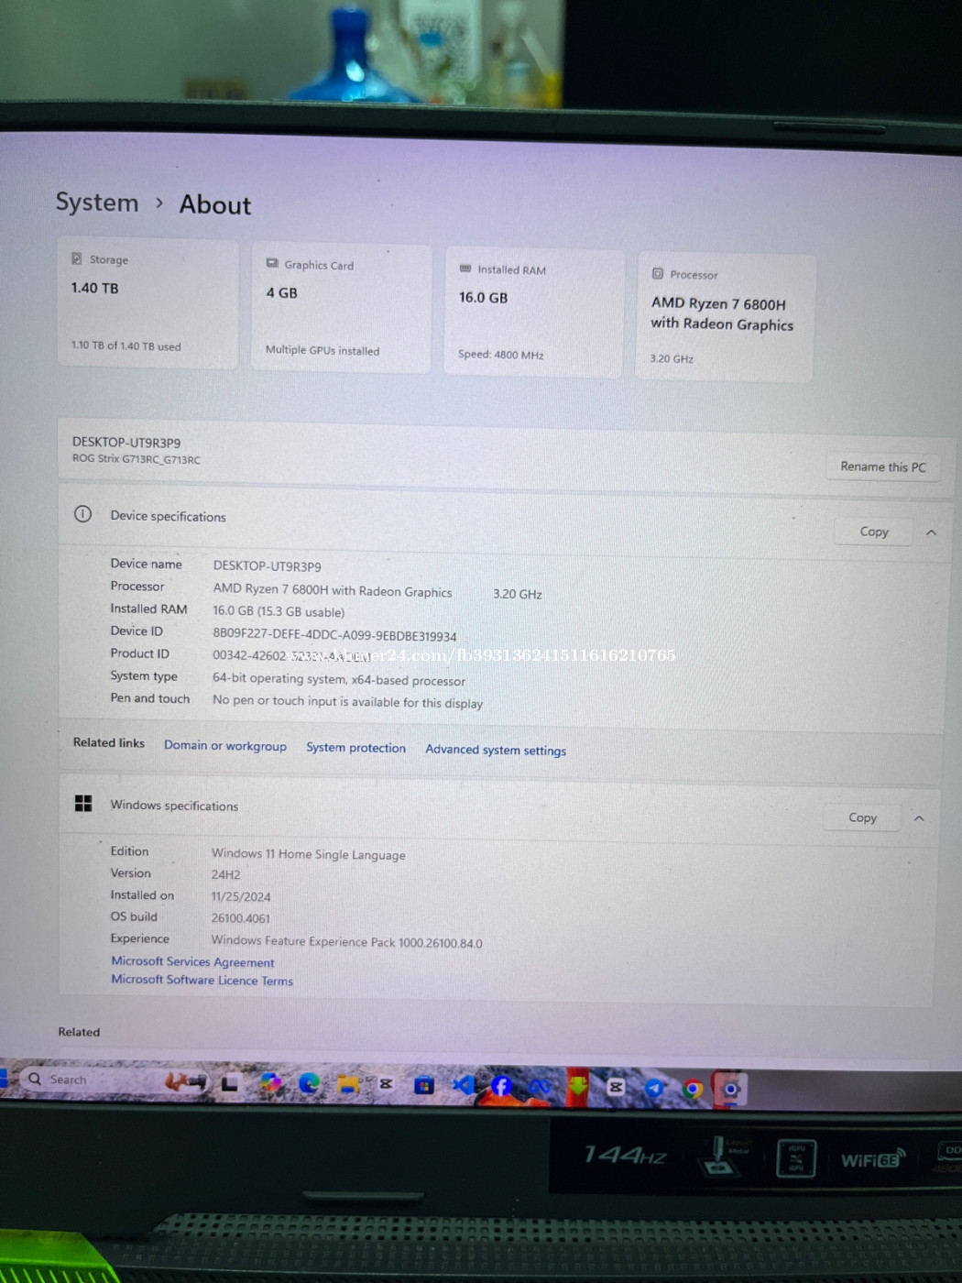Open Task View icon on the taskbar
The height and width of the screenshot is (1283, 962).
point(229,1083)
